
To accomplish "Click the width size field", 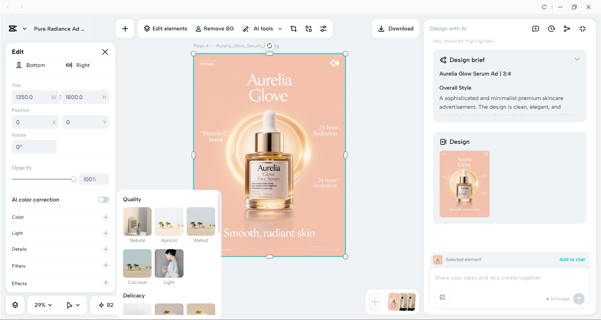I will tap(35, 97).
